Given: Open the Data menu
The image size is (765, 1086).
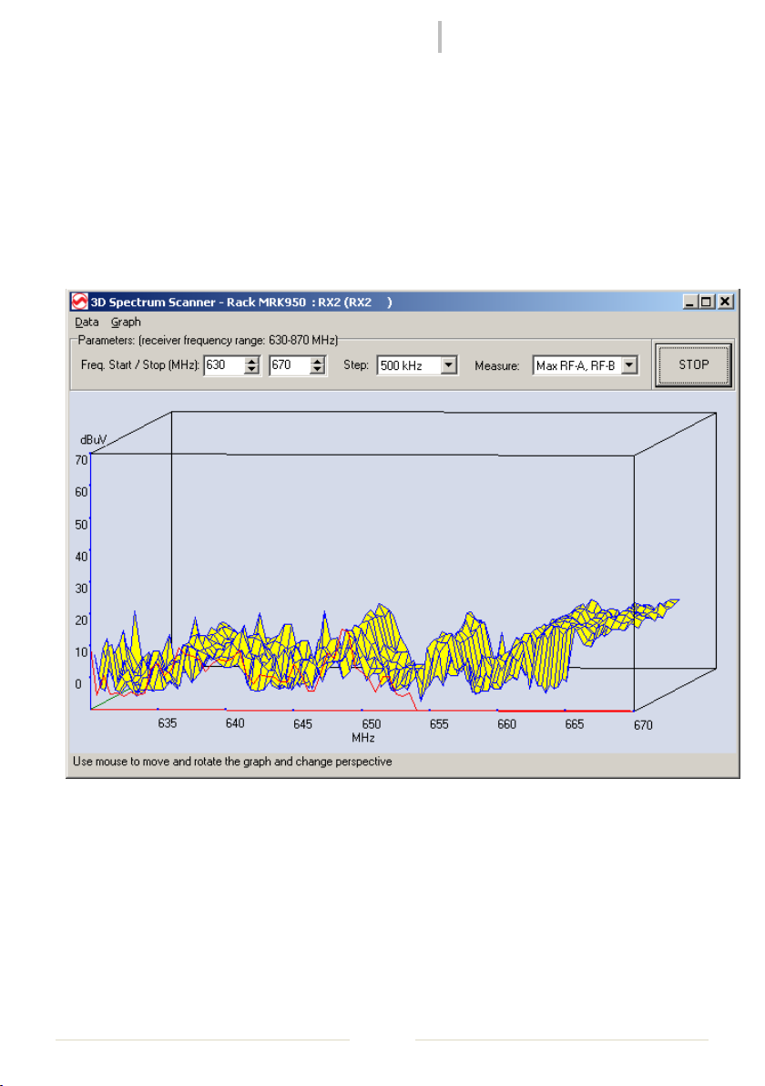Looking at the screenshot, I should 87,322.
